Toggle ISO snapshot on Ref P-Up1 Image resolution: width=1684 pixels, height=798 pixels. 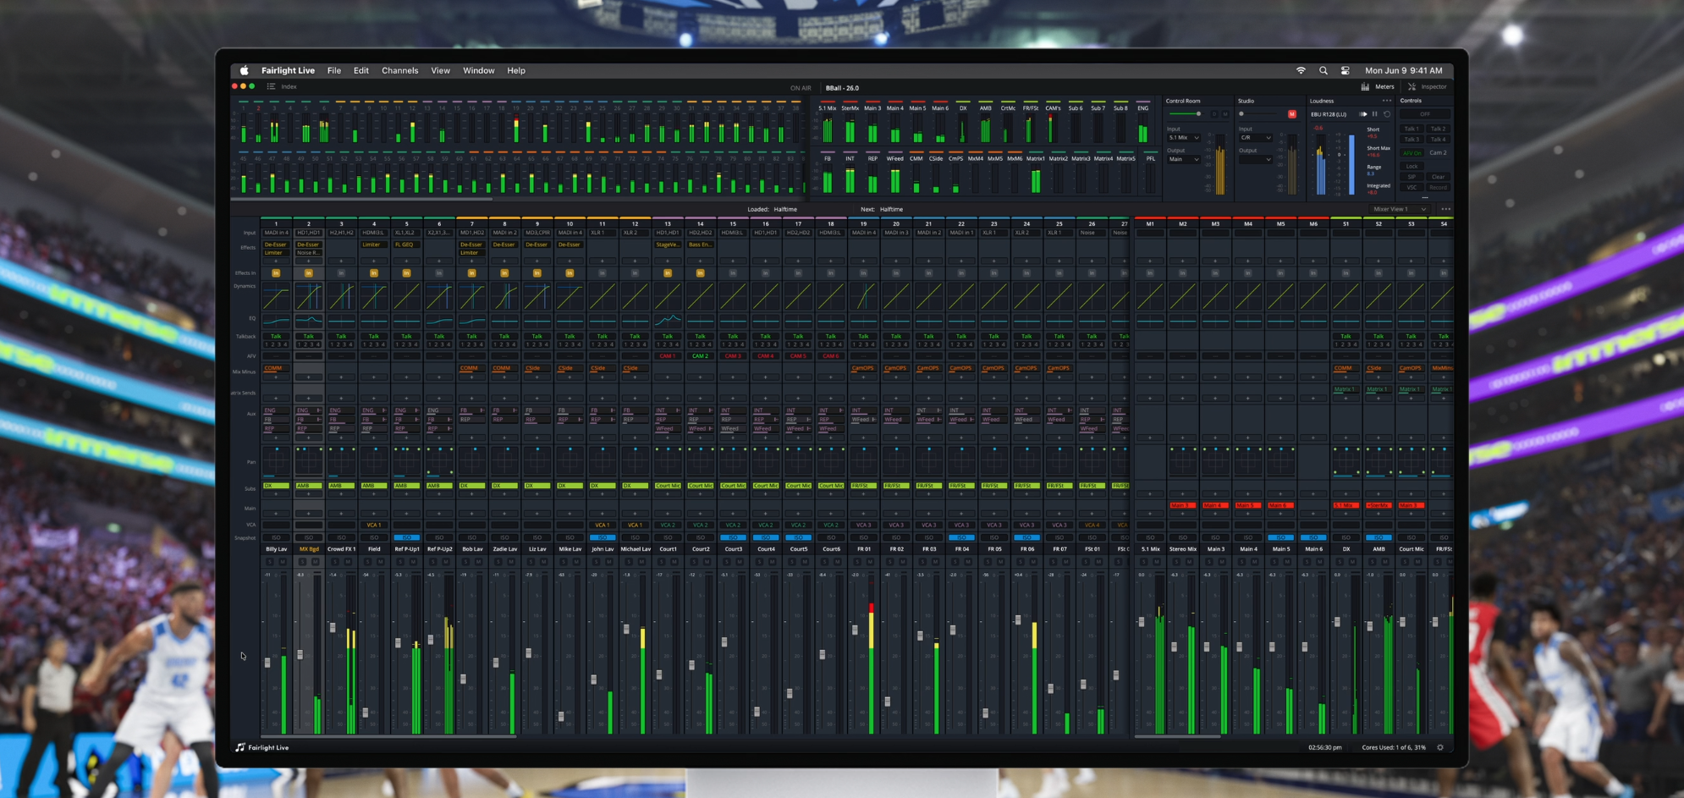(406, 537)
